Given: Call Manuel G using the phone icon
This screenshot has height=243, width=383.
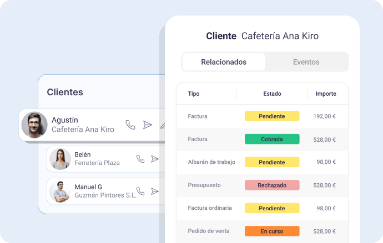Looking at the screenshot, I should [140, 192].
